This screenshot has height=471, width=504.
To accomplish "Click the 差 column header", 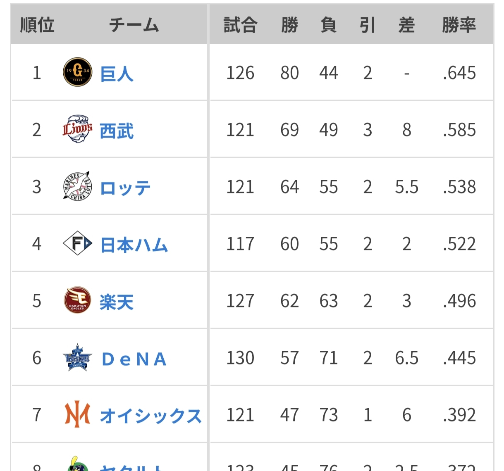I will [x=406, y=25].
